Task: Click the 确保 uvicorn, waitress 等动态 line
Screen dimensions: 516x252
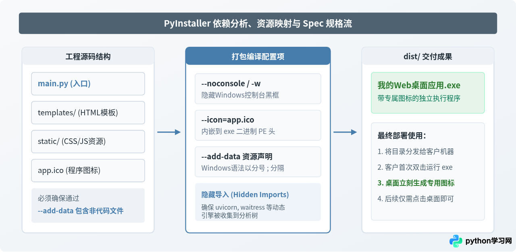Action: click(243, 207)
